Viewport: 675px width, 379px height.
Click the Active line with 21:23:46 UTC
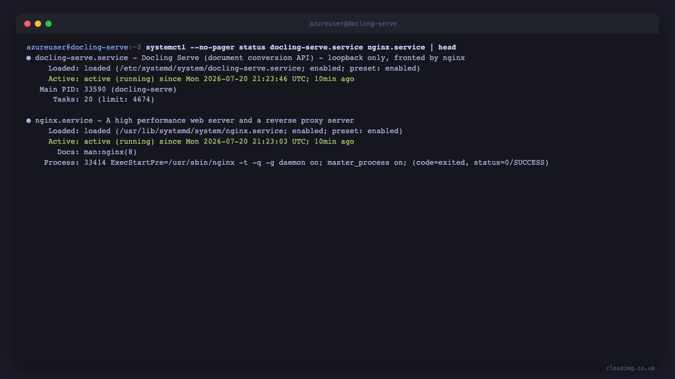point(201,79)
